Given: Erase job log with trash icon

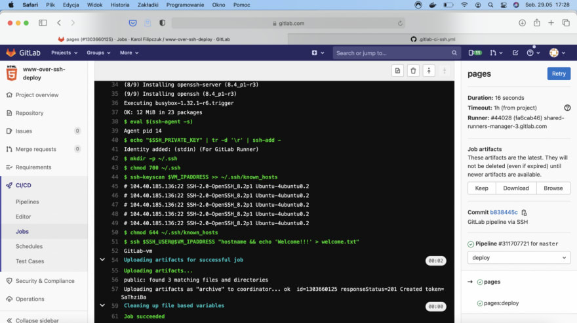Looking at the screenshot, I should click(x=413, y=71).
